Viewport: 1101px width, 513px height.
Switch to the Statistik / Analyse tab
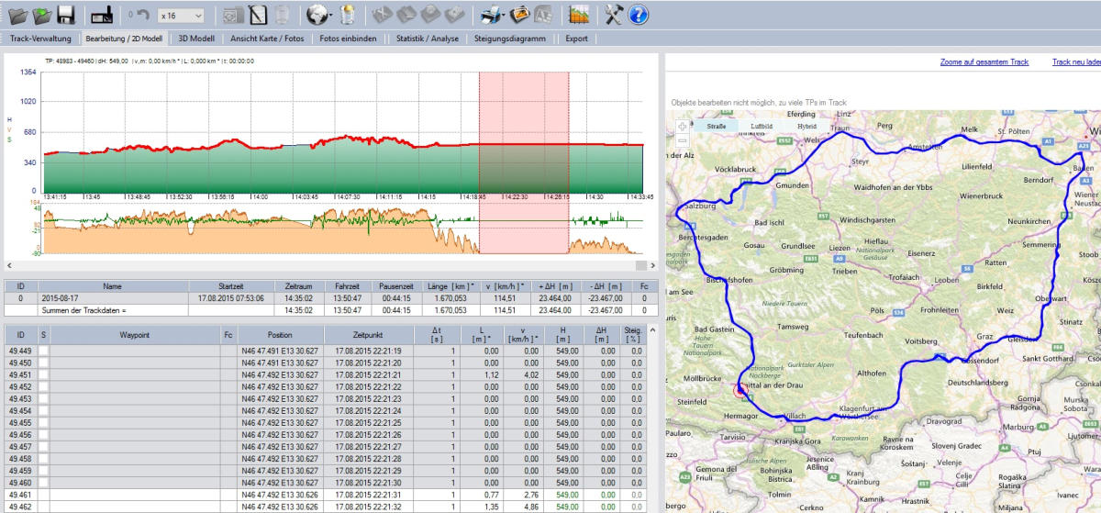coord(428,39)
